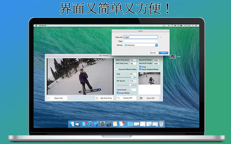Click the Set End Time button
This screenshot has height=144, width=231.
pos(104,98)
